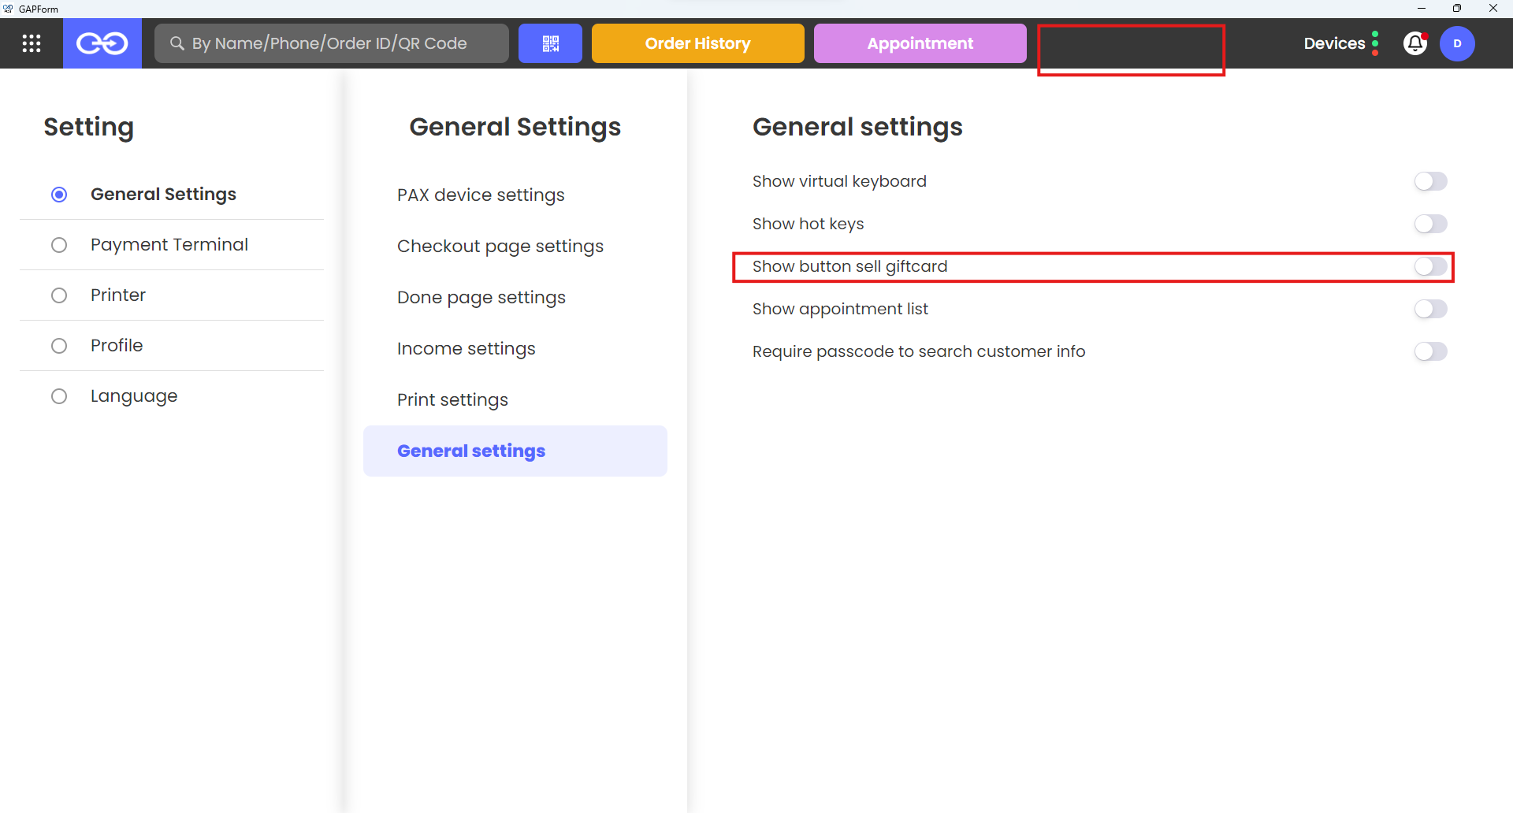Select highlighted General settings submenu item
1513x813 pixels.
[515, 451]
